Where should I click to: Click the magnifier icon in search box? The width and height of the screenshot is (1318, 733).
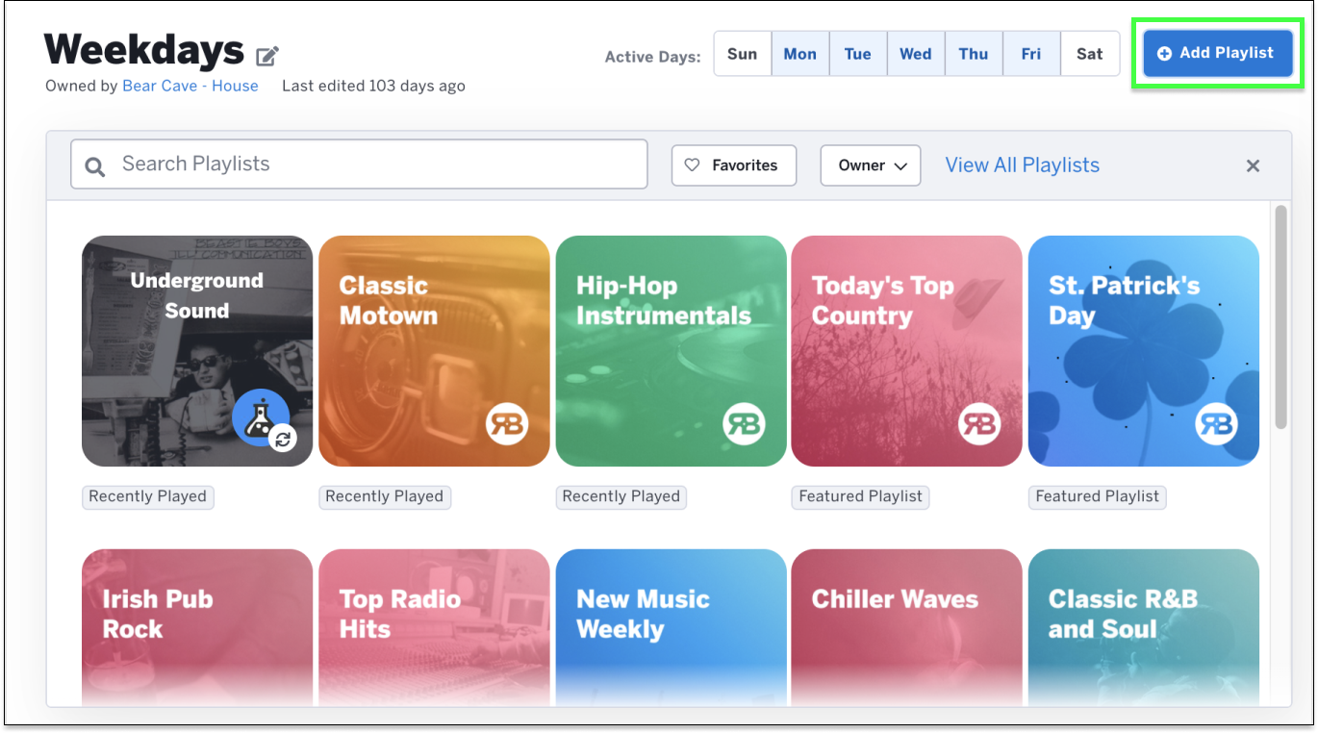point(95,166)
